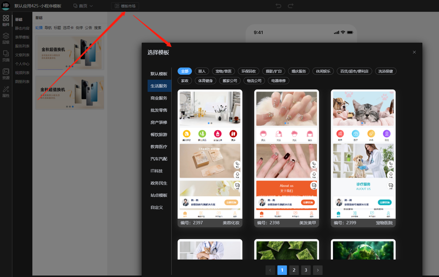
Task: Select the 基础 group in component sidebar
Action: click(19, 20)
